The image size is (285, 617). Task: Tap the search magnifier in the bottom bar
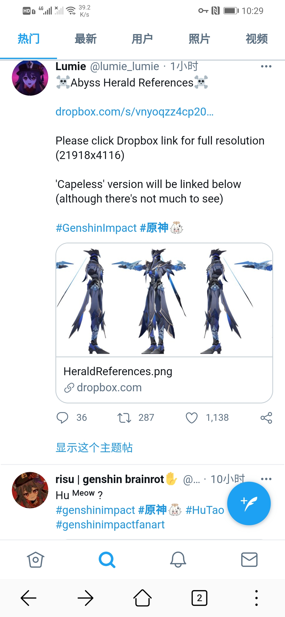[x=107, y=560]
